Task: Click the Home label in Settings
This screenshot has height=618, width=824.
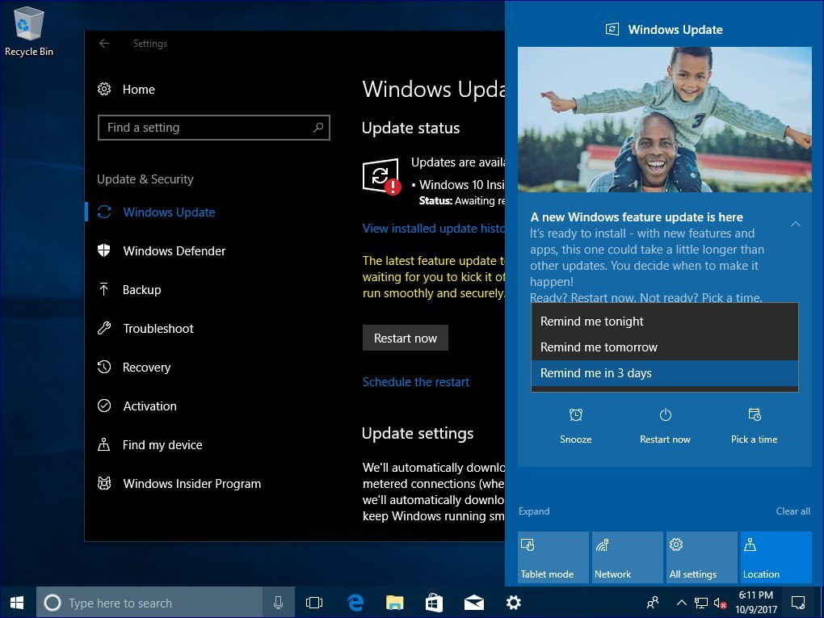Action: tap(139, 90)
